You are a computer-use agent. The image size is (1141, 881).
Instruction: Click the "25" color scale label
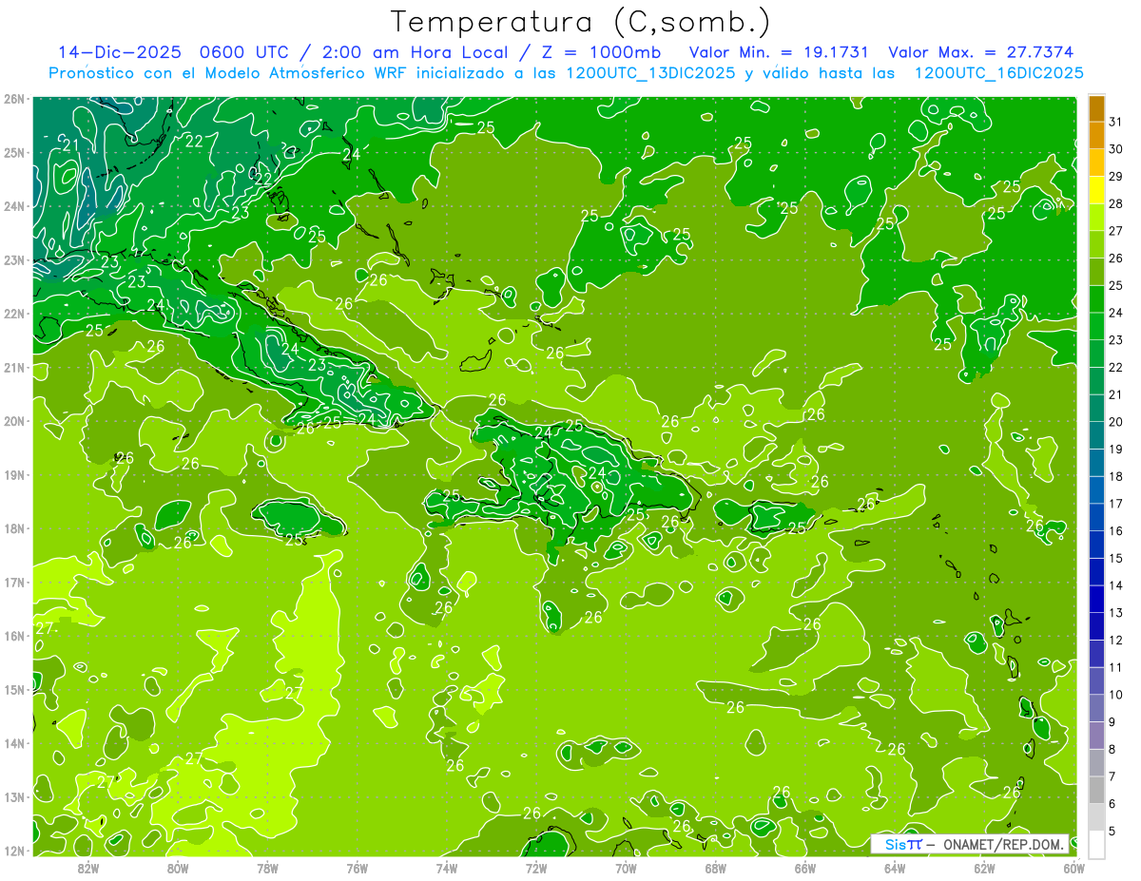1116,285
